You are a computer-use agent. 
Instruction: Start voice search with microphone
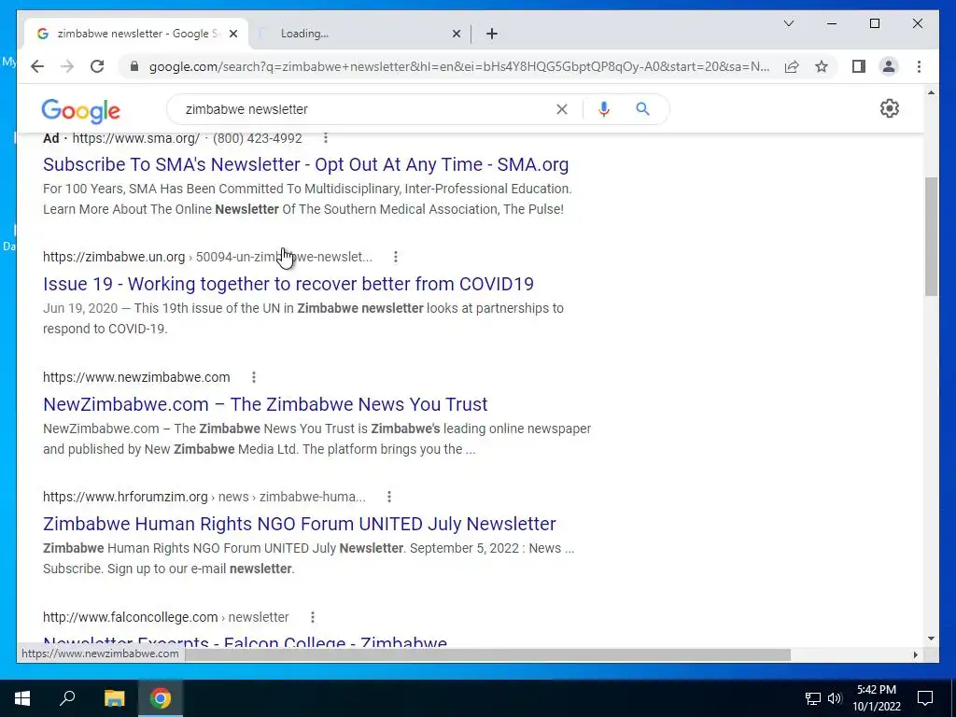click(604, 109)
